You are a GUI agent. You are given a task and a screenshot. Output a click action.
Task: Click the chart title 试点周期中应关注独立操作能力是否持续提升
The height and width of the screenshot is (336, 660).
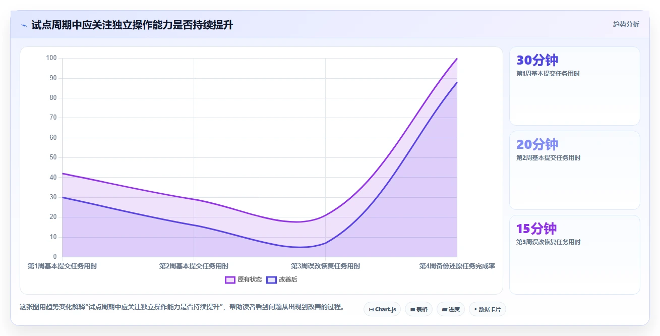[132, 25]
